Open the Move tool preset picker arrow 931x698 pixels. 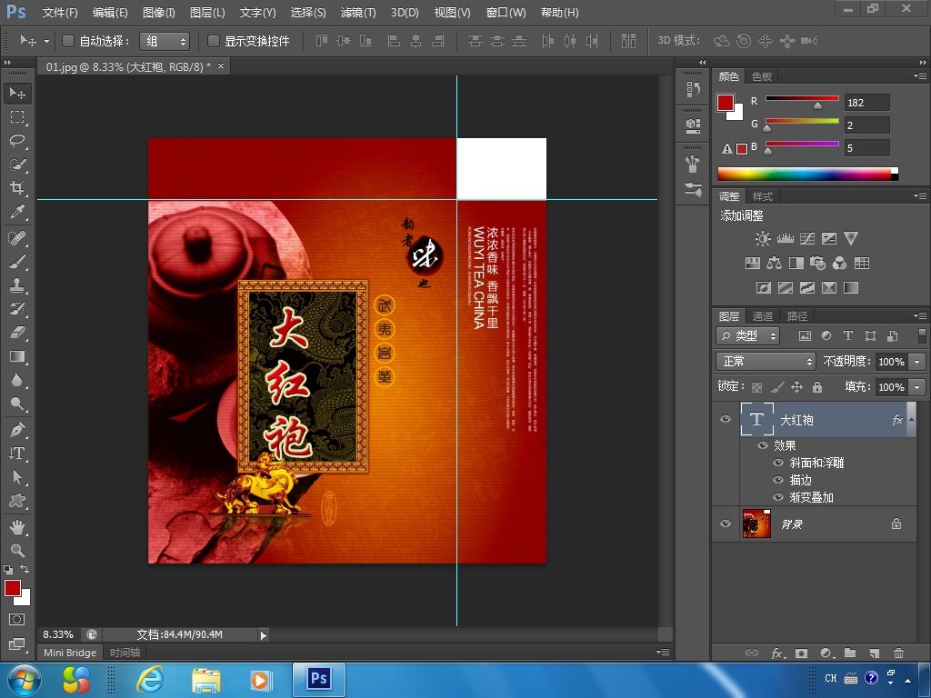[46, 41]
